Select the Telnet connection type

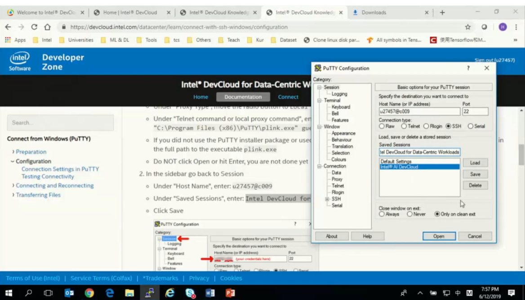[x=404, y=126]
